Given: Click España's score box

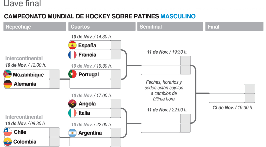Looking at the screenshot, I should tap(116, 45).
